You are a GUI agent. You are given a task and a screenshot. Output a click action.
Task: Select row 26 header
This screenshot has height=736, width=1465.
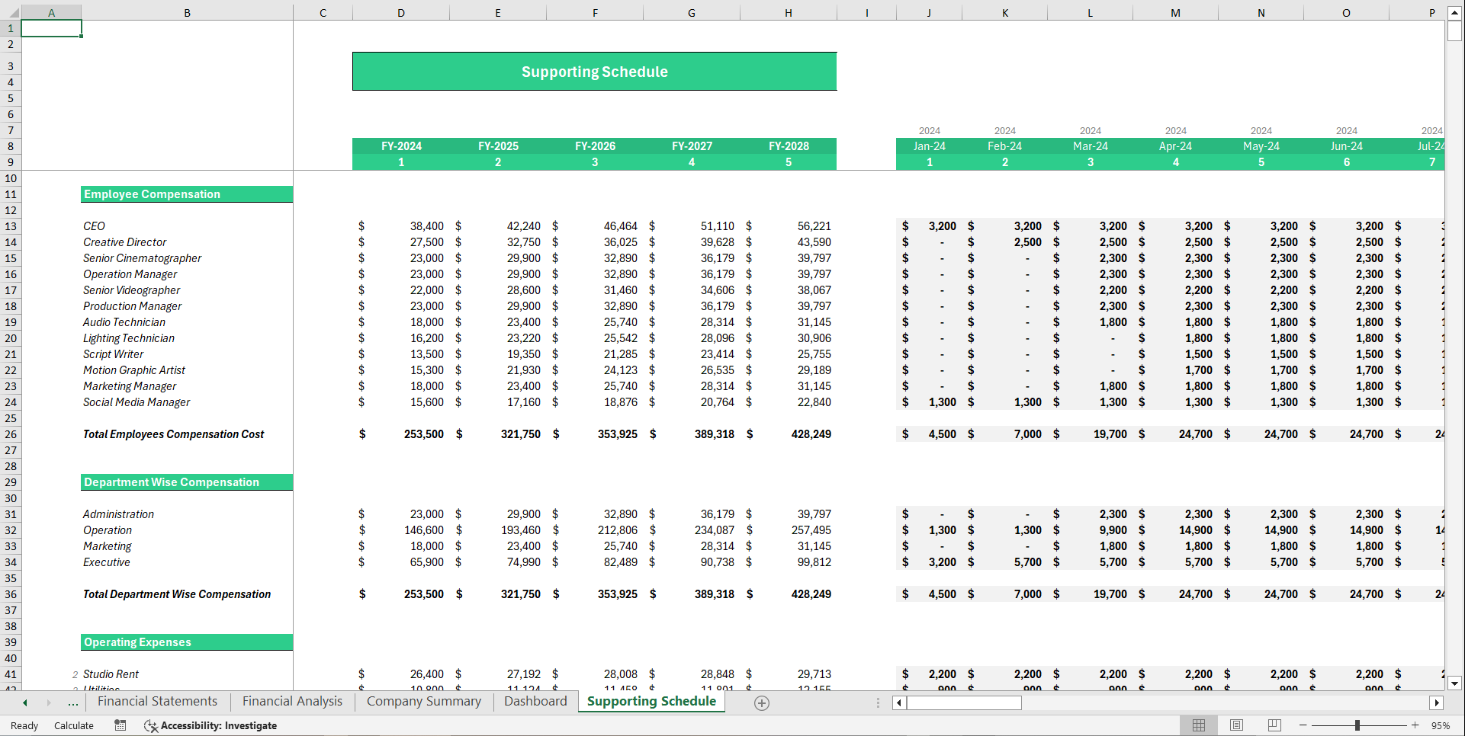(x=10, y=434)
